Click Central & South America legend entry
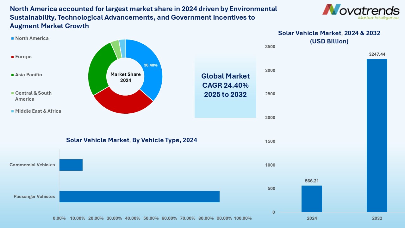 (33, 96)
